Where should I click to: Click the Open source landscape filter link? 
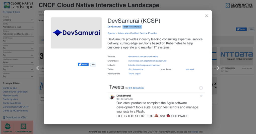(x=15, y=92)
